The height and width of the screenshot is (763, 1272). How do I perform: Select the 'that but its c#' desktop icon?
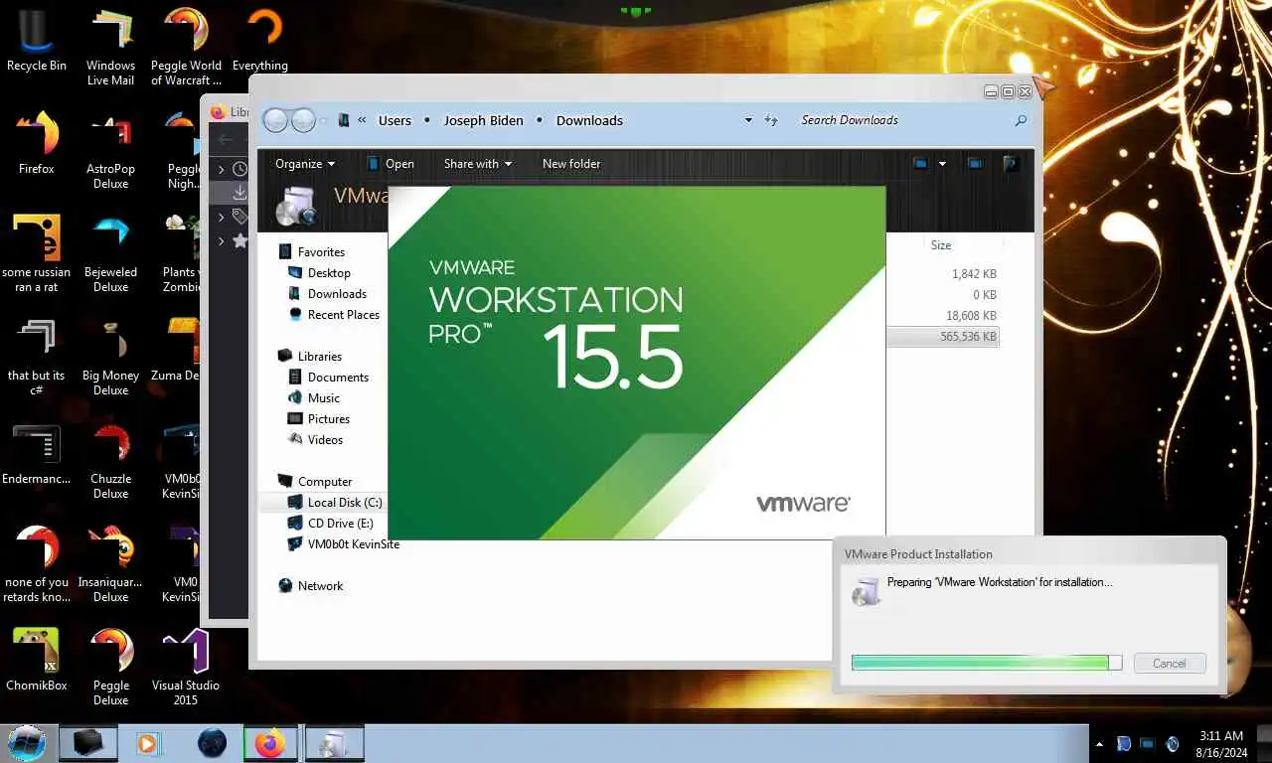[37, 357]
